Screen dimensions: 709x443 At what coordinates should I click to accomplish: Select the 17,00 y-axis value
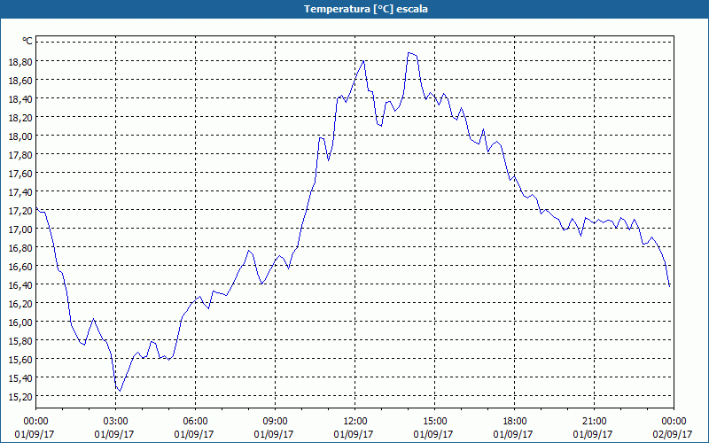point(20,229)
